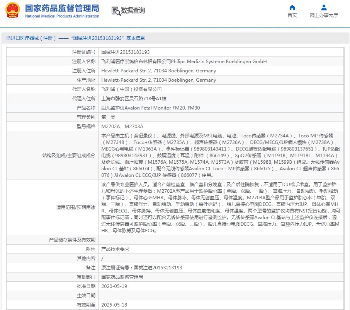
Task: Click the 第三类 category value
Action: 108,117
